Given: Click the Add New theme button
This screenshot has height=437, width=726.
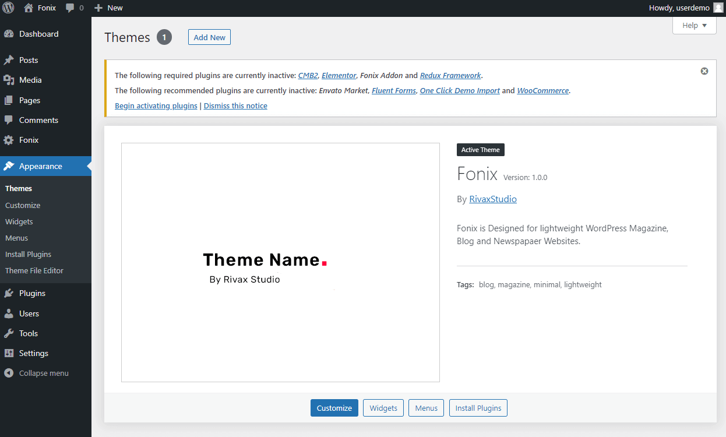Looking at the screenshot, I should coord(209,37).
